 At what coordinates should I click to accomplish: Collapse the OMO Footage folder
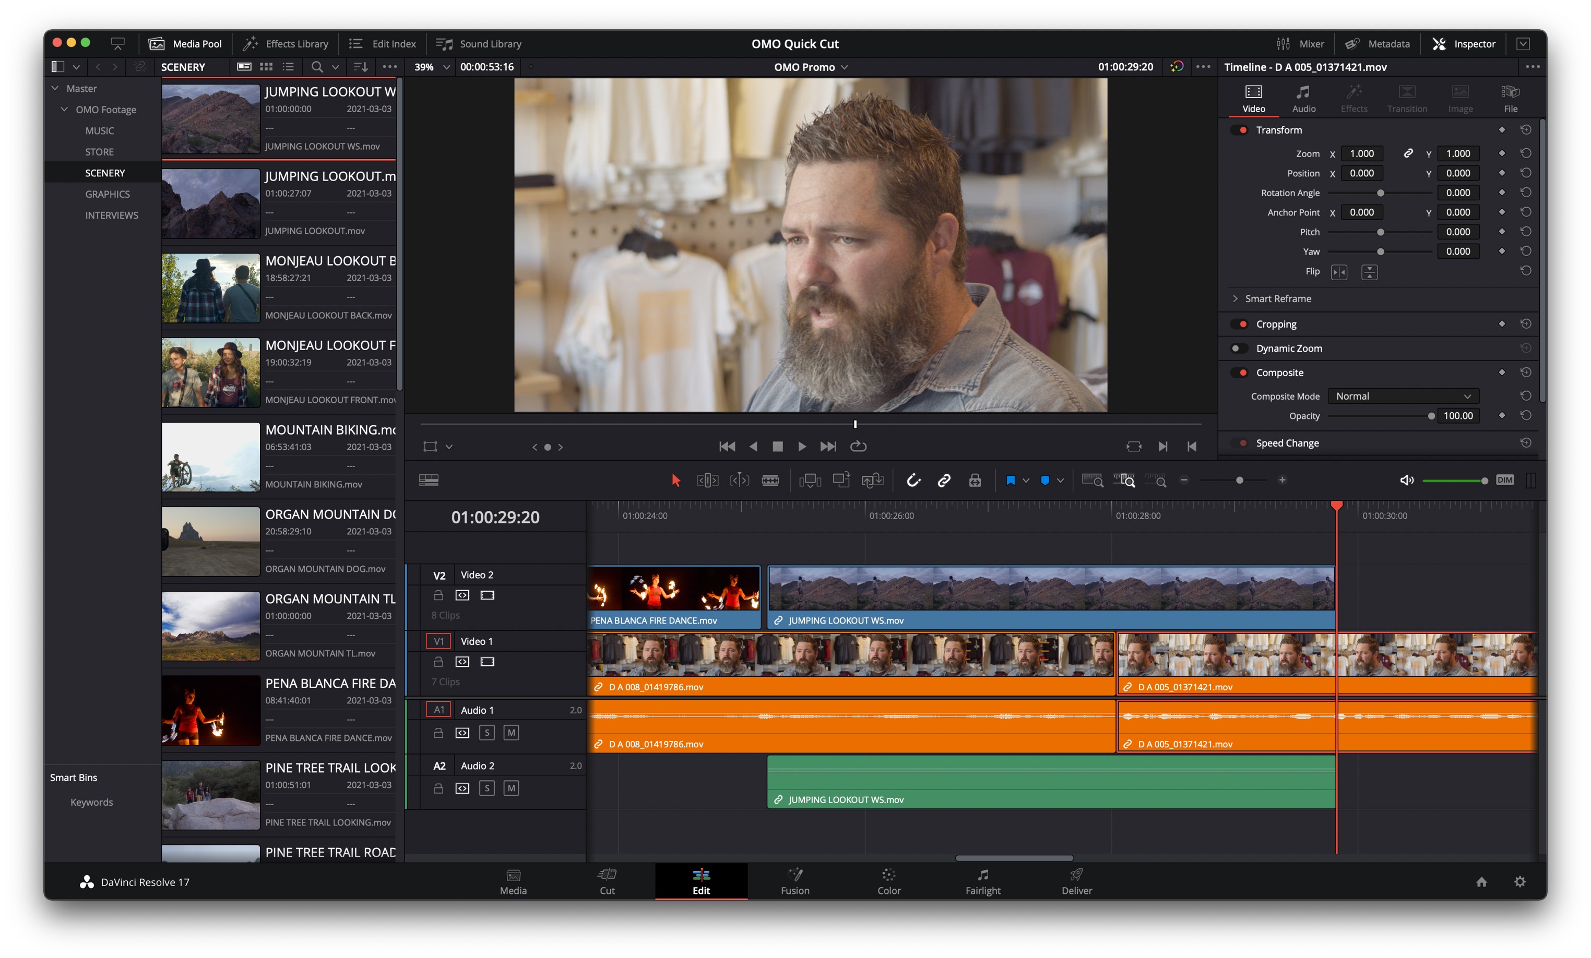(x=64, y=110)
